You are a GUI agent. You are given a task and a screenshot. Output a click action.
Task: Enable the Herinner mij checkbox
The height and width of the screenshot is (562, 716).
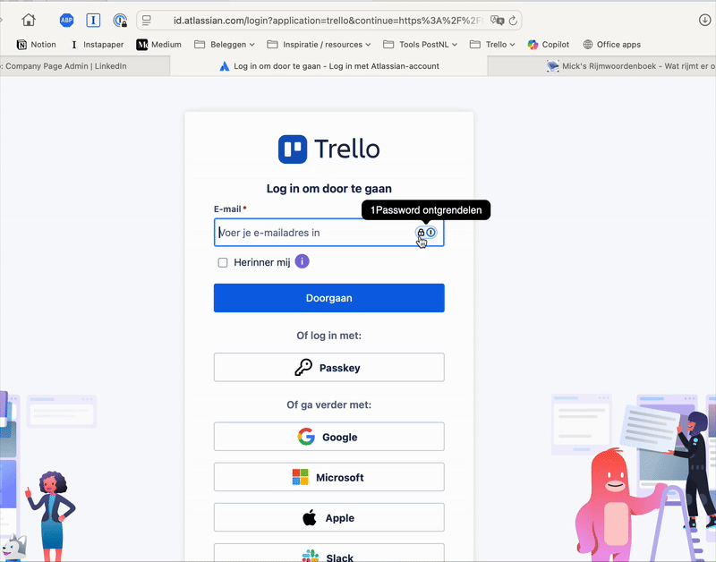pos(223,262)
